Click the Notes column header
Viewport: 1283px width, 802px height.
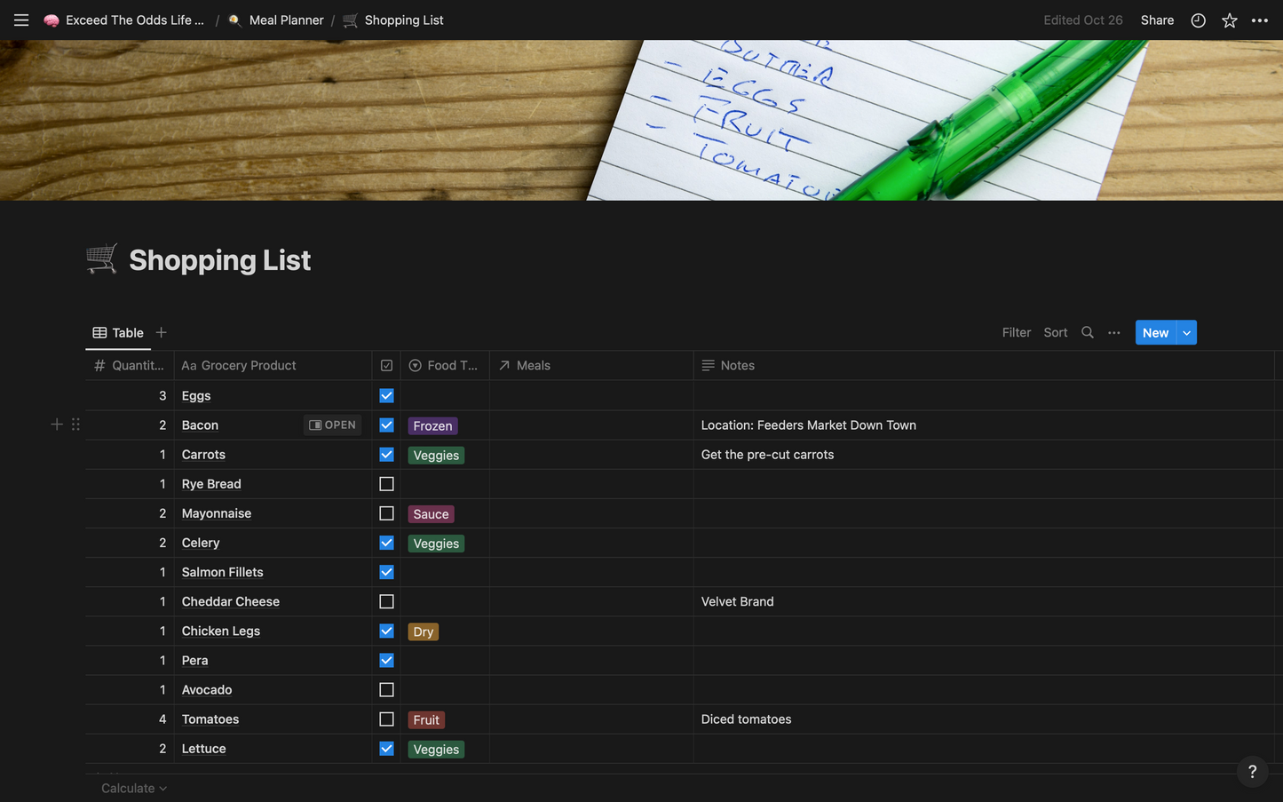click(x=984, y=365)
